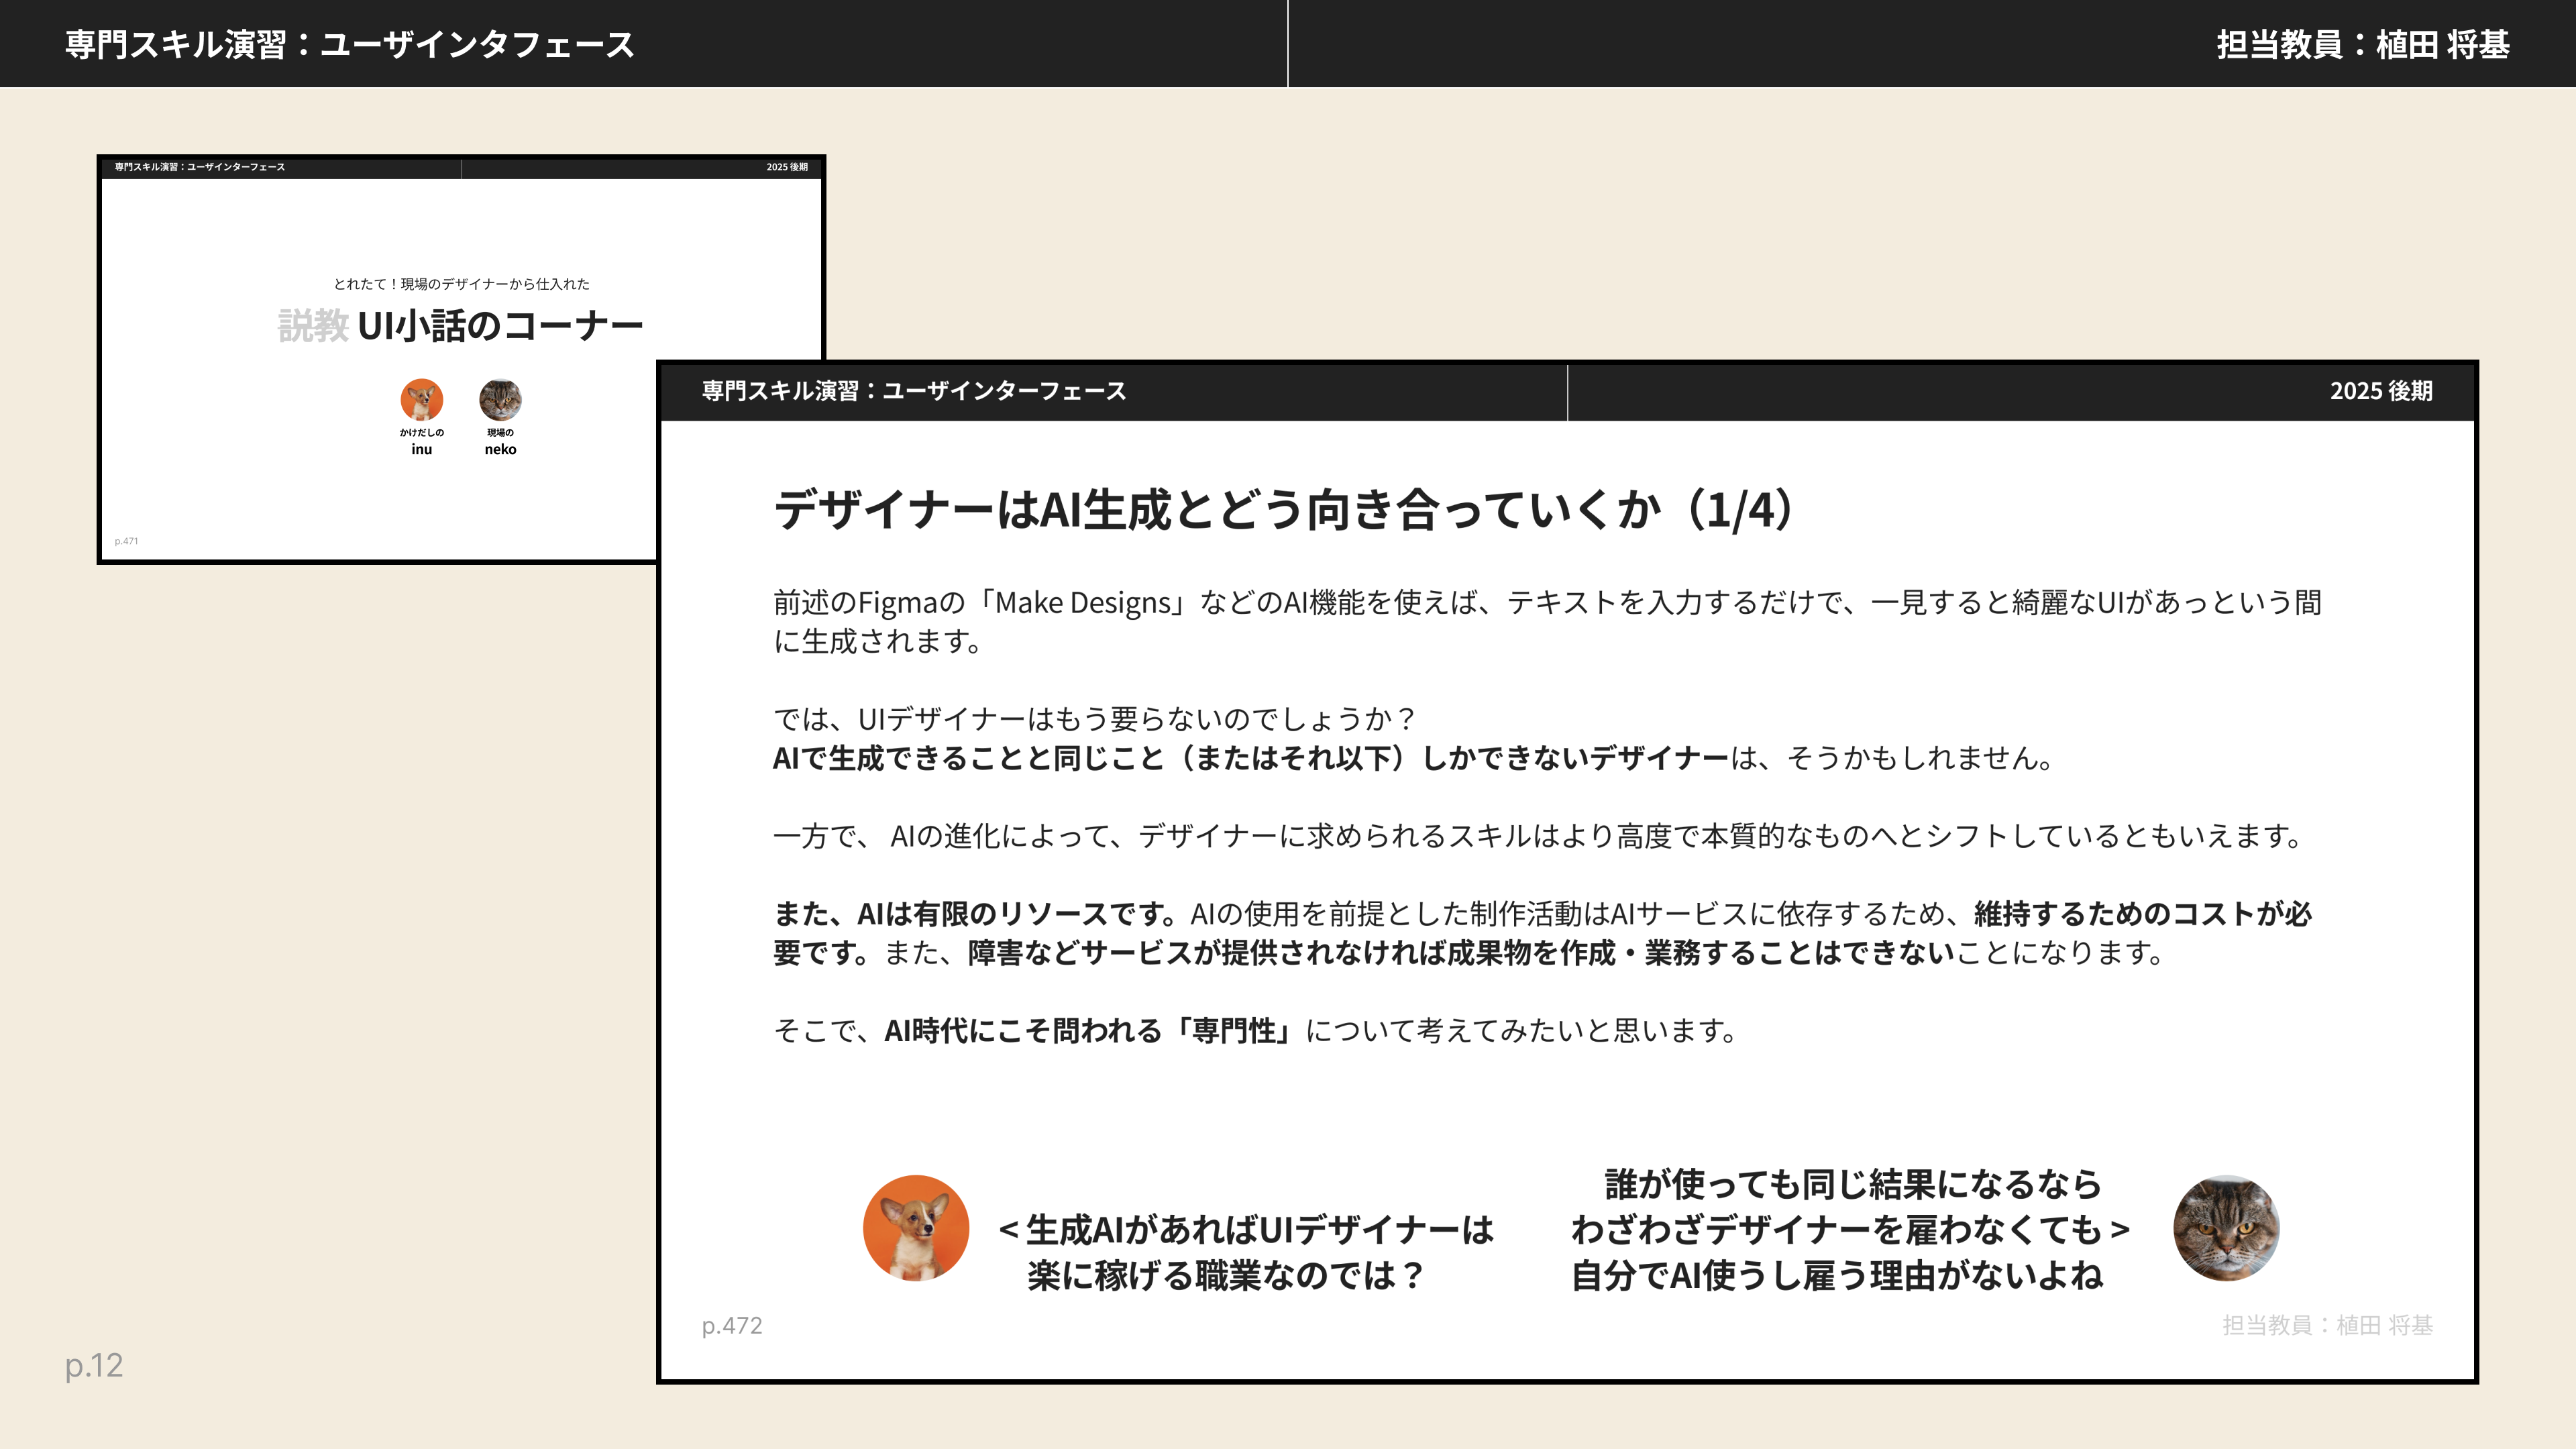Click the thumbnail header title 専門スキル演習：ユーザインターフェース
2576x1449 pixels.
coord(200,167)
